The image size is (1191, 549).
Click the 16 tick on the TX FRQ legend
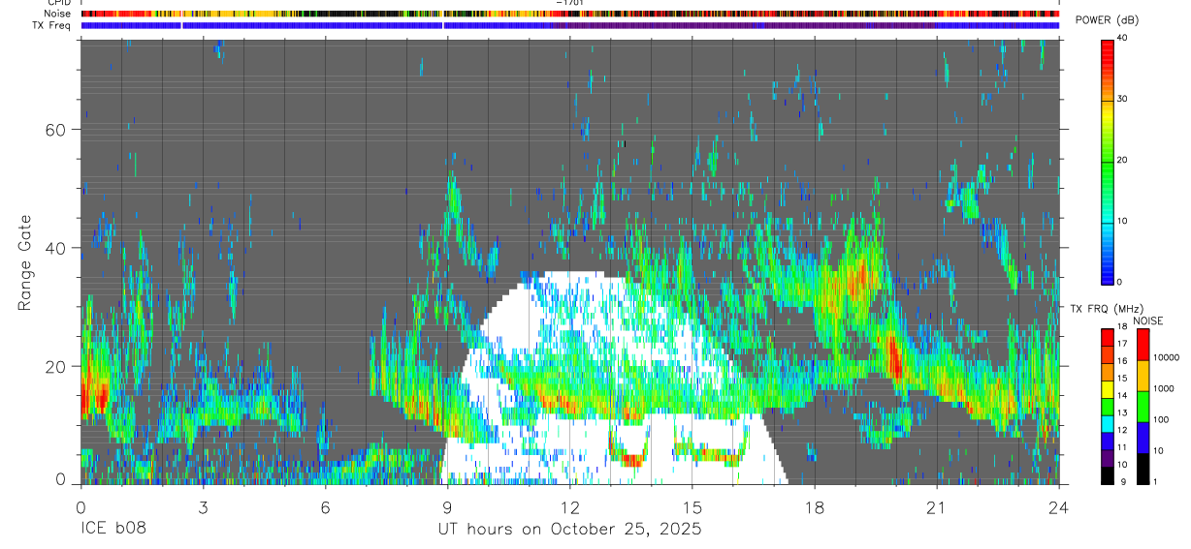pos(1122,361)
